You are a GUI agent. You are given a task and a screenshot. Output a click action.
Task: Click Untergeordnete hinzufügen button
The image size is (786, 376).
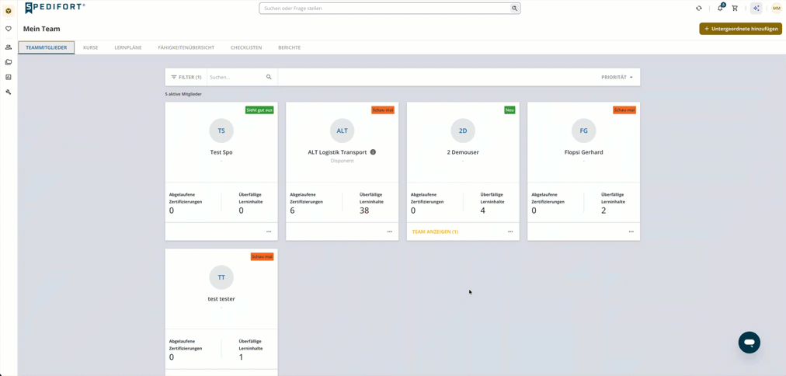tap(740, 29)
